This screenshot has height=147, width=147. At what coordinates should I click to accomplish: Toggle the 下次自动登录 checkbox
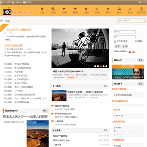pos(115,42)
